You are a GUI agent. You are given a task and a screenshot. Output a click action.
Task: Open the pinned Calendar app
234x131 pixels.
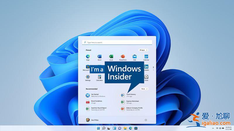pyautogui.click(x=146, y=56)
